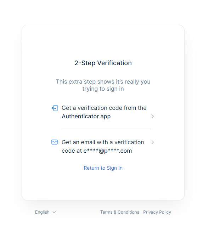Open the Terms & Conditions link

[x=120, y=212]
